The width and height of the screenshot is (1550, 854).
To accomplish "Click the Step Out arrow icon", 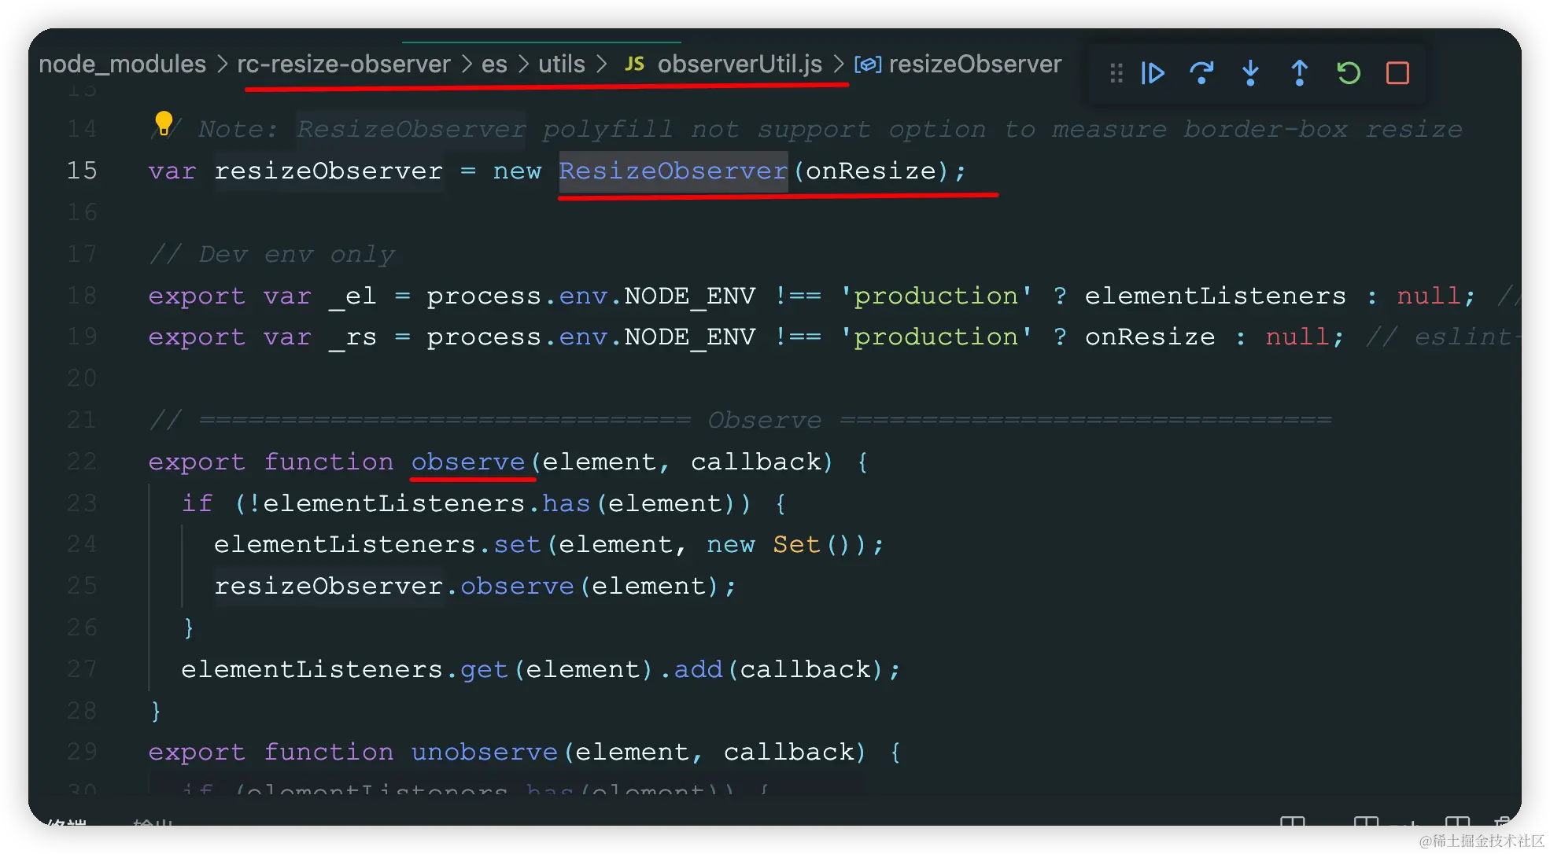I will pyautogui.click(x=1299, y=73).
